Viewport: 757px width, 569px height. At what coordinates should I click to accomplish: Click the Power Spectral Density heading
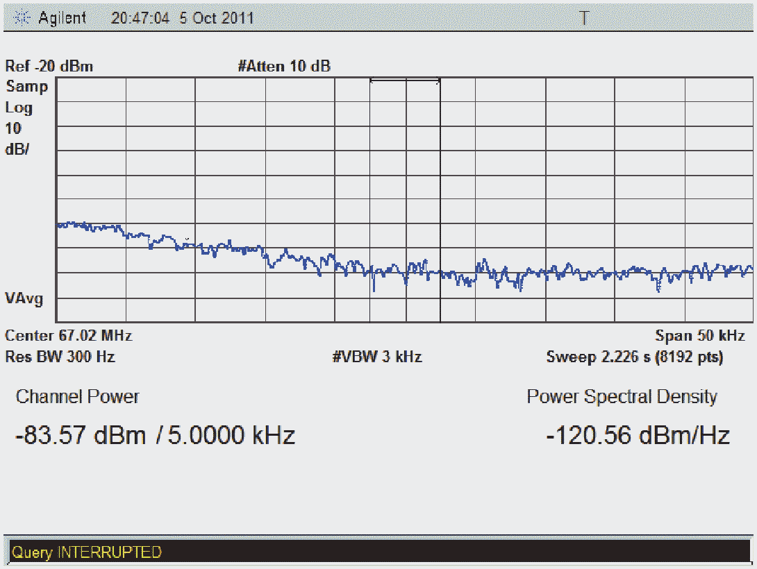tap(622, 397)
